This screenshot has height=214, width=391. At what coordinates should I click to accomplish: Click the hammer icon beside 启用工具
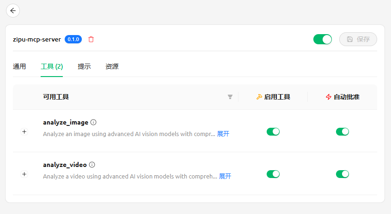[x=259, y=97]
